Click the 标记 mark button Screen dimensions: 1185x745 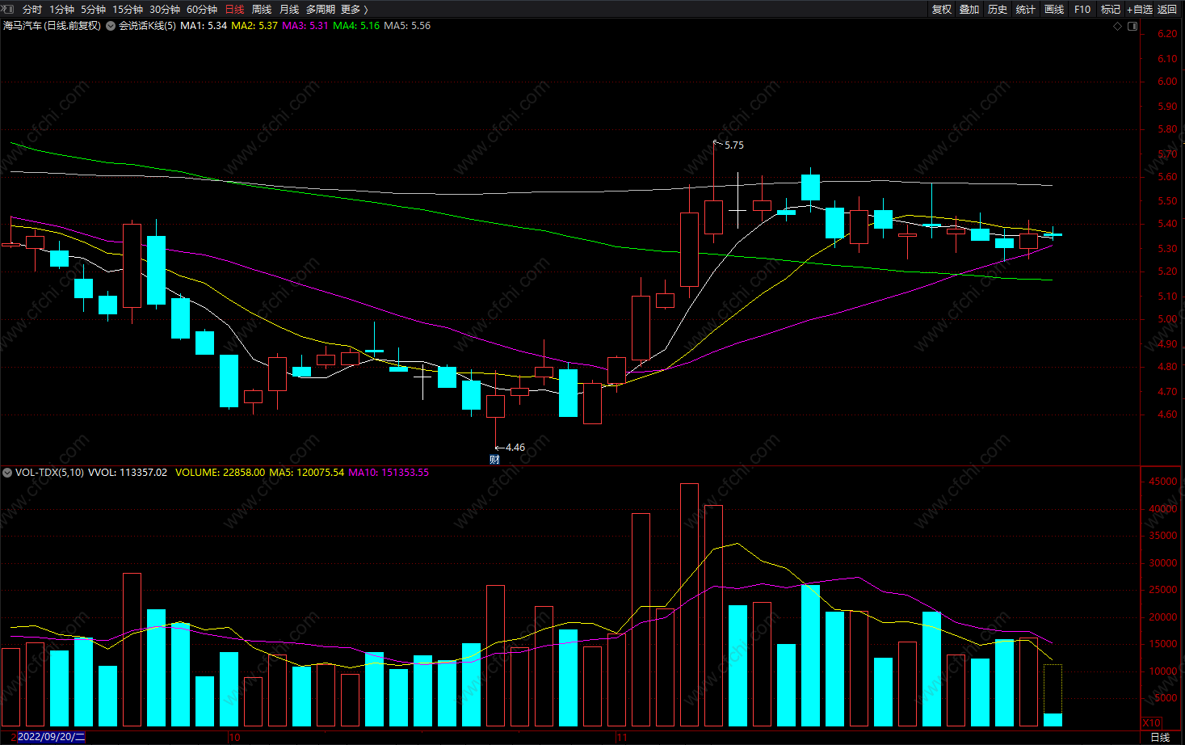click(x=1111, y=10)
